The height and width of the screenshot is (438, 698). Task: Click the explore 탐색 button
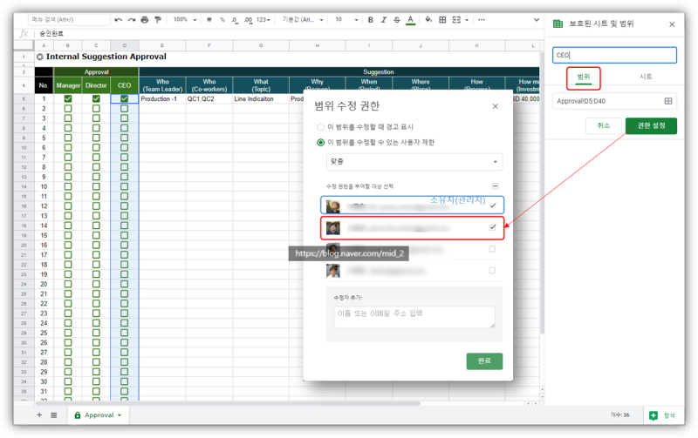662,415
